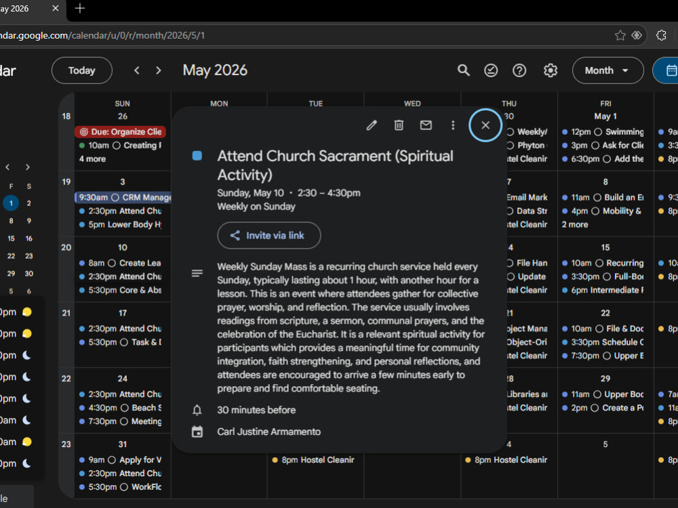Open 11am Build an E task
678x508 pixels.
(x=603, y=197)
